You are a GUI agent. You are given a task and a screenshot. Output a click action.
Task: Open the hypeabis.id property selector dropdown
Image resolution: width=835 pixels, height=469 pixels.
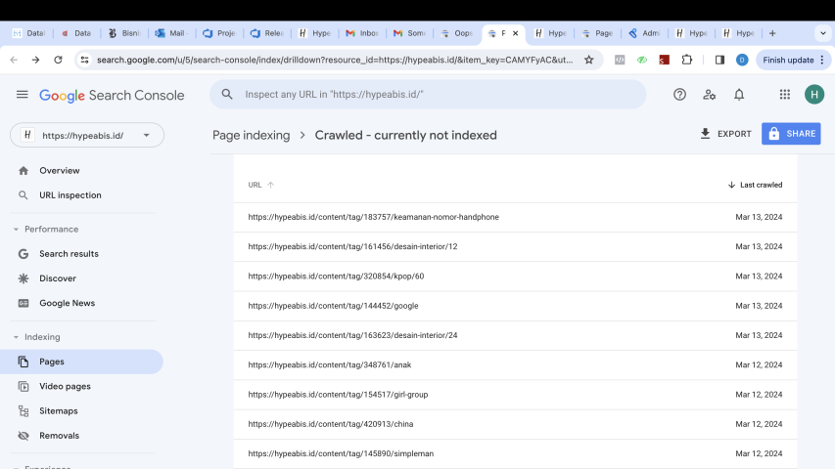(87, 135)
